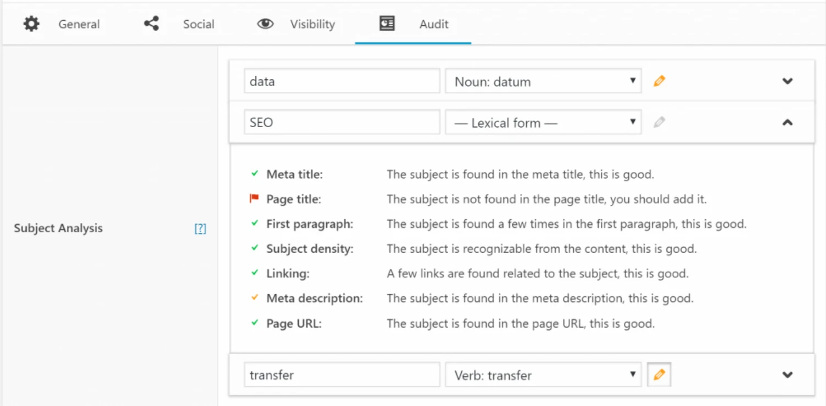
Task: Open the Lexical form dropdown for SEO
Action: point(543,123)
